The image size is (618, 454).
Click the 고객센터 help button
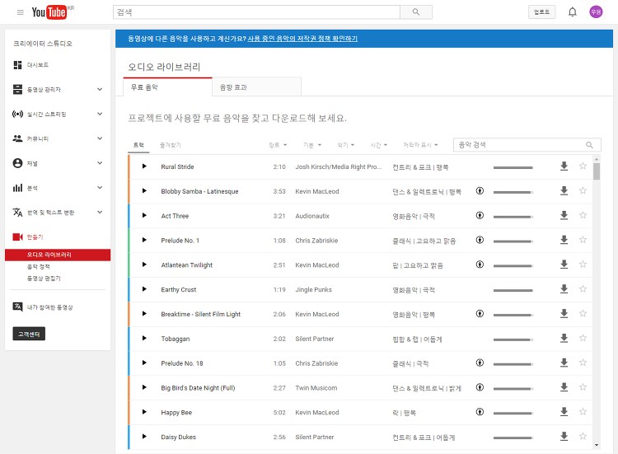tap(29, 334)
